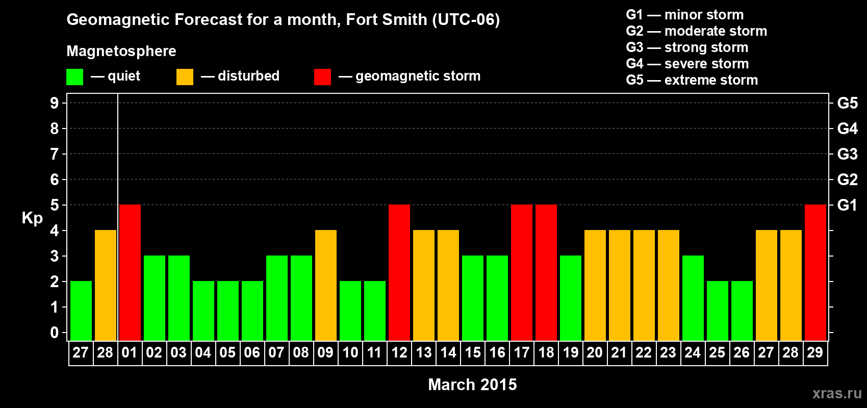Click the orange disturbed legend swatch
This screenshot has width=867, height=408.
click(185, 77)
